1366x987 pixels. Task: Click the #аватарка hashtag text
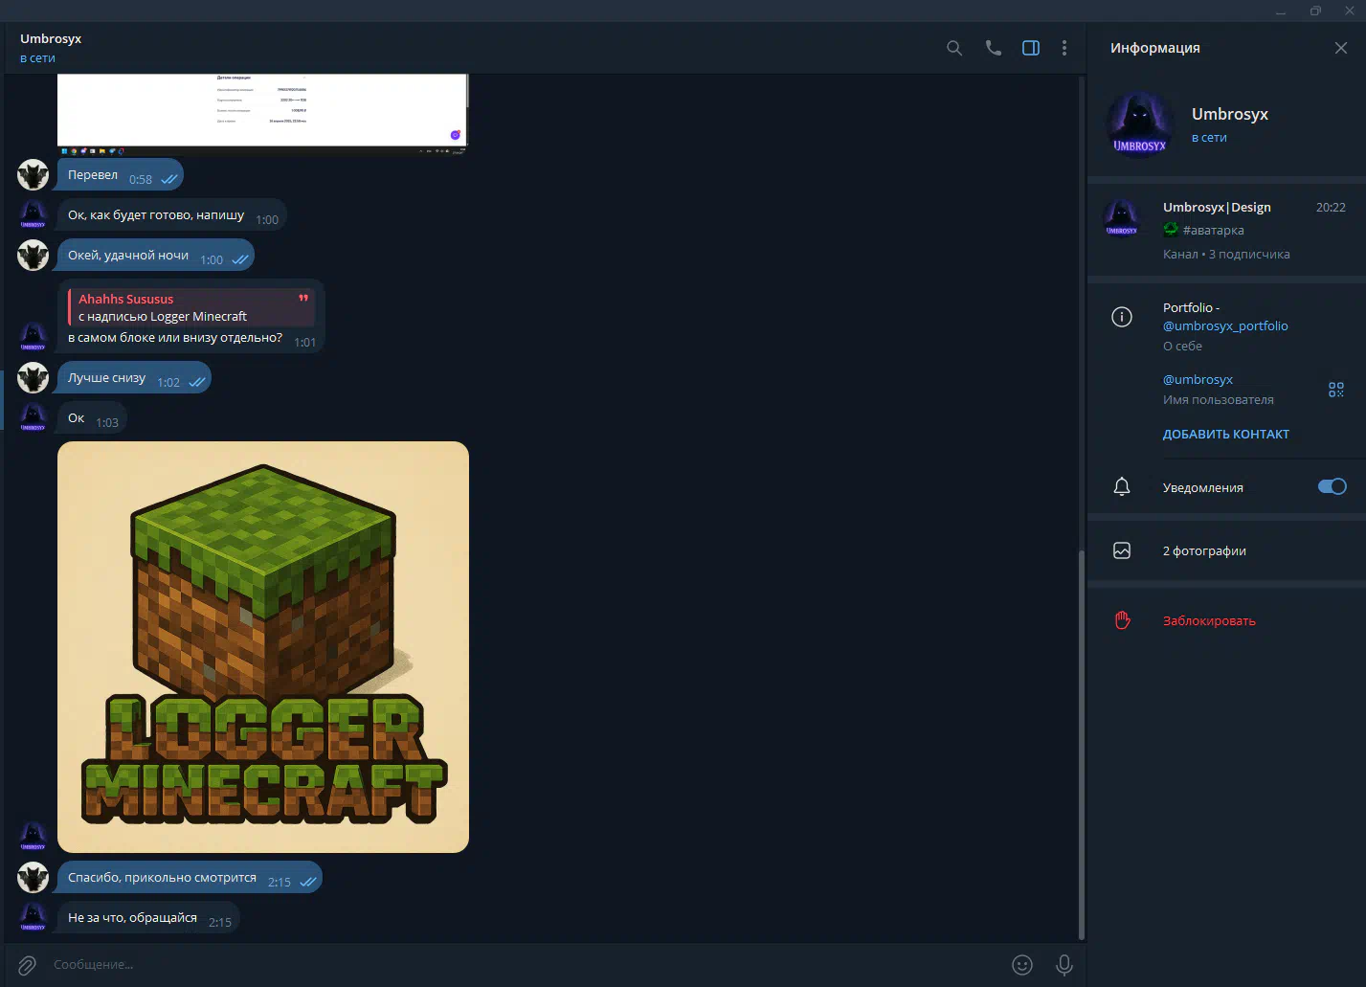coord(1213,230)
